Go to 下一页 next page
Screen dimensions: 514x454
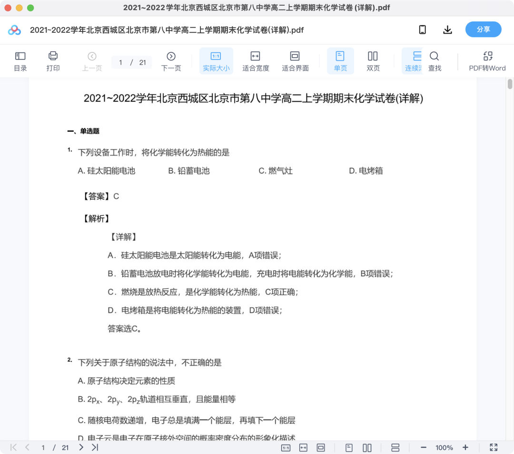tap(171, 61)
